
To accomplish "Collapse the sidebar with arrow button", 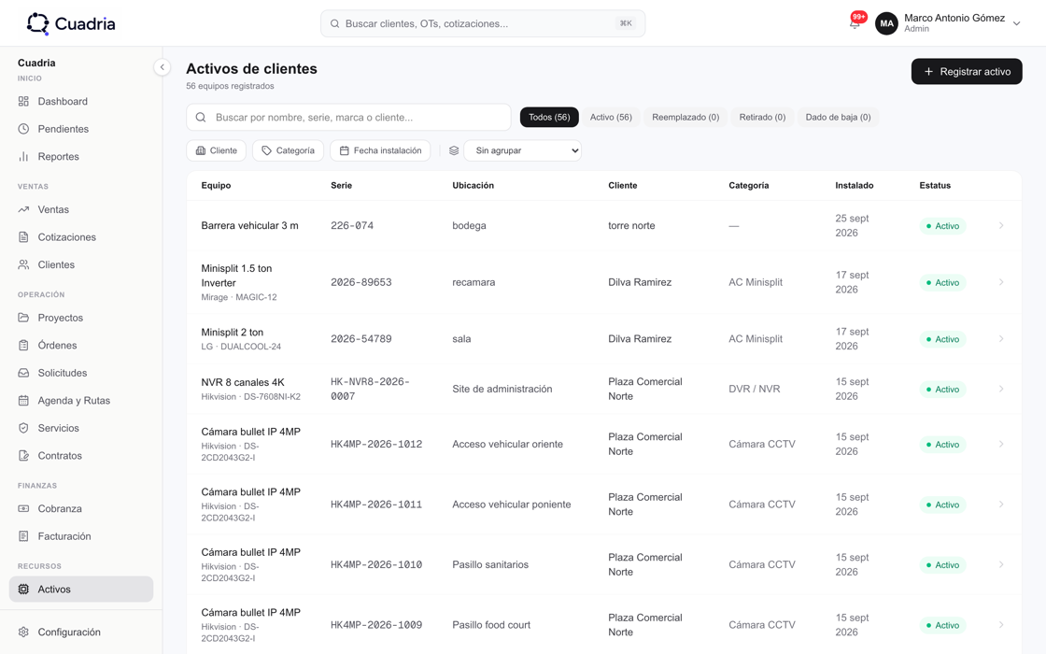I will pyautogui.click(x=163, y=66).
